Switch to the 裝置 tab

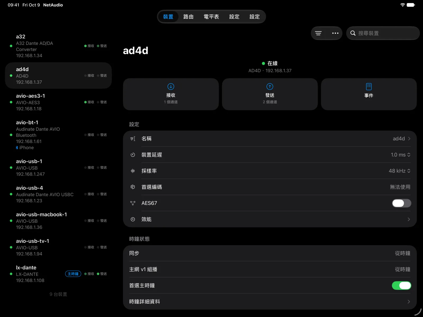(x=168, y=17)
